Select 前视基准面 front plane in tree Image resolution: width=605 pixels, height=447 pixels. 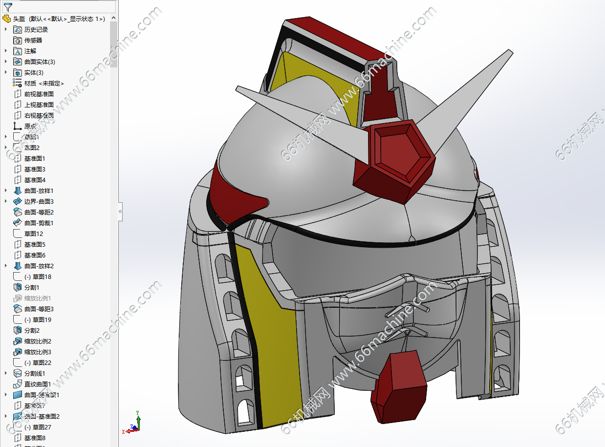pyautogui.click(x=39, y=94)
